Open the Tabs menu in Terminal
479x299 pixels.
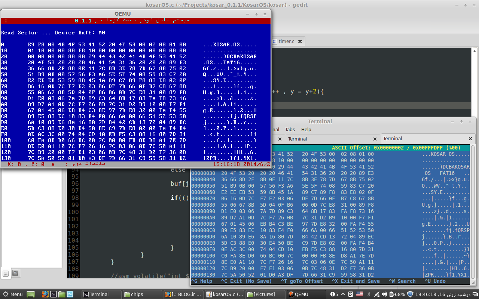coord(290,129)
